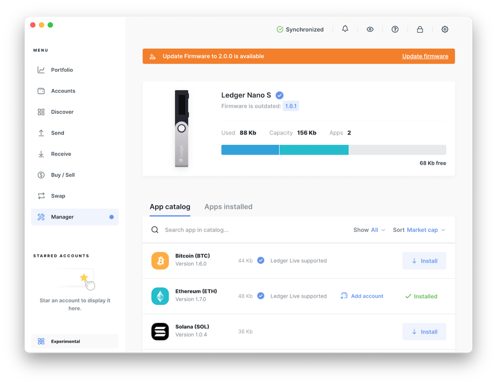Open Ledger Live settings via the gear
Viewport: 497px width, 385px height.
[445, 29]
